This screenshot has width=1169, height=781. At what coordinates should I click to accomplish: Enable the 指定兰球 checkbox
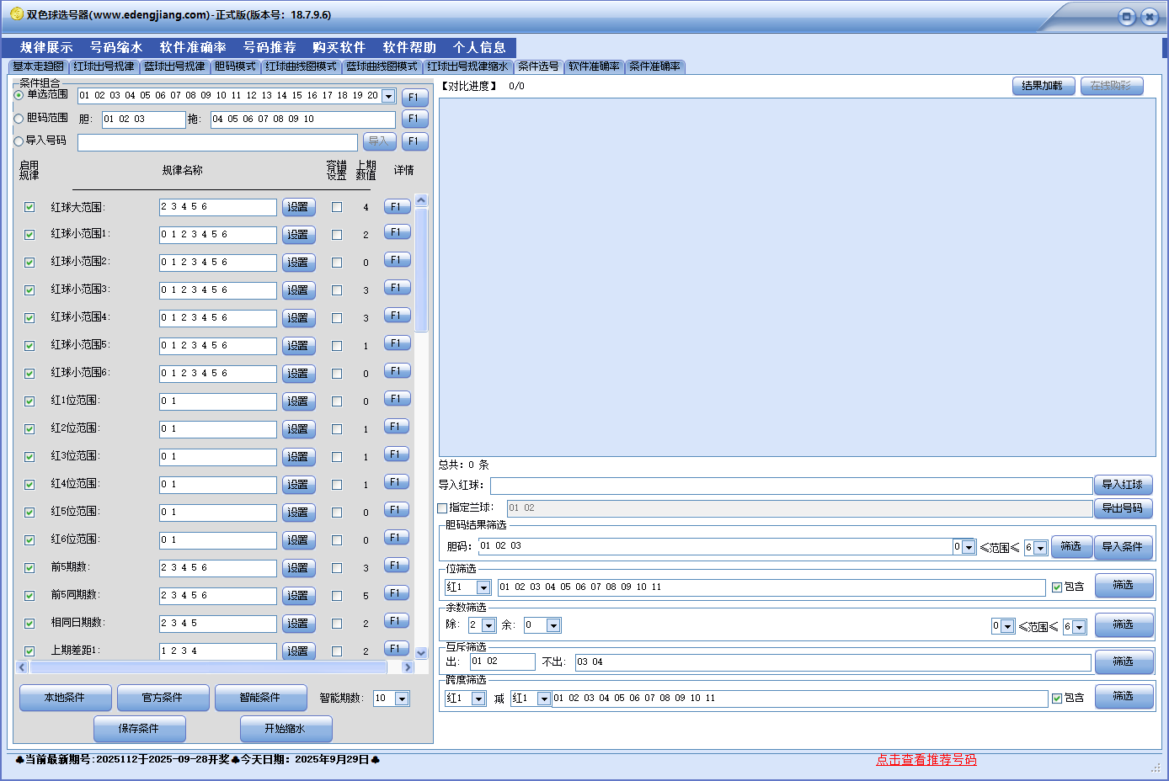442,508
